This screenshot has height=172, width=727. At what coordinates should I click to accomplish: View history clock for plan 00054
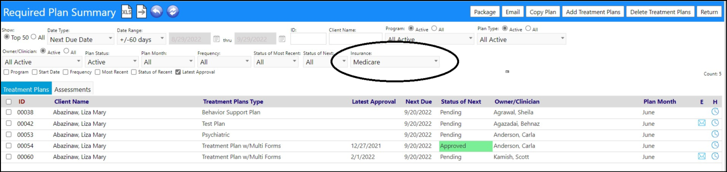(715, 145)
